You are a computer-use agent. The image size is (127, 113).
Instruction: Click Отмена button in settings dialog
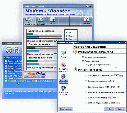121,109
